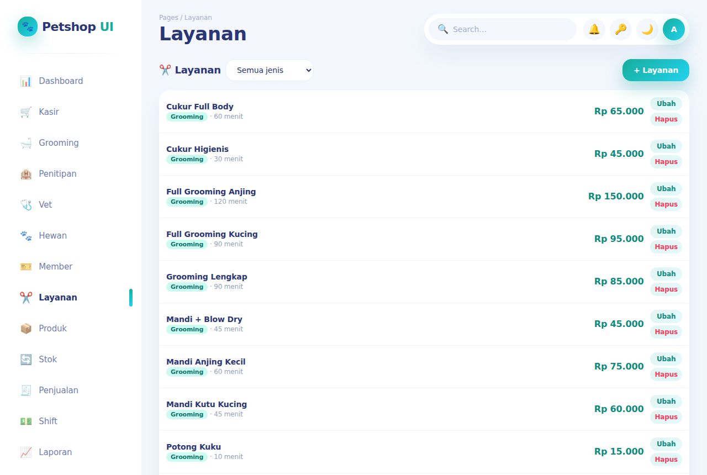The width and height of the screenshot is (707, 475).
Task: Toggle dark mode with the moon icon
Action: (x=647, y=29)
